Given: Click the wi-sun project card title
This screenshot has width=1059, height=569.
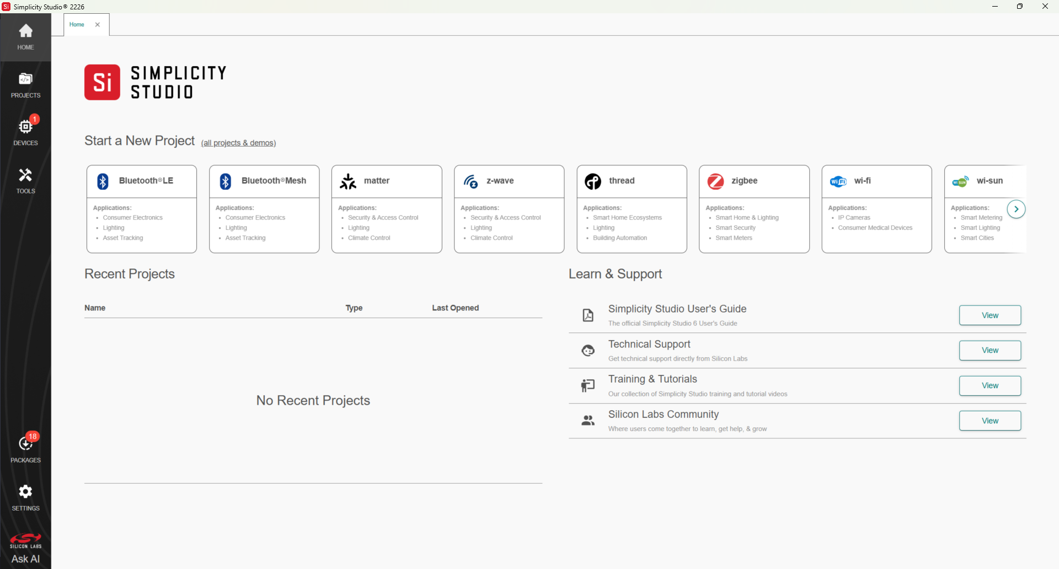Looking at the screenshot, I should [x=990, y=181].
